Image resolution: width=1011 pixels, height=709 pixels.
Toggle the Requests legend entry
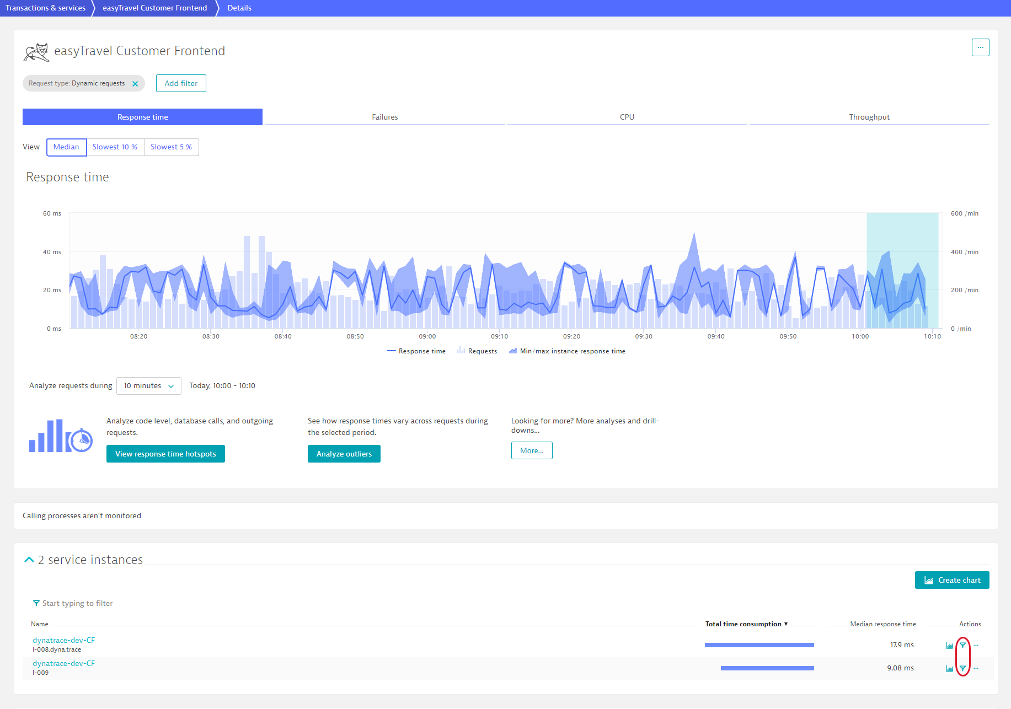[x=477, y=351]
